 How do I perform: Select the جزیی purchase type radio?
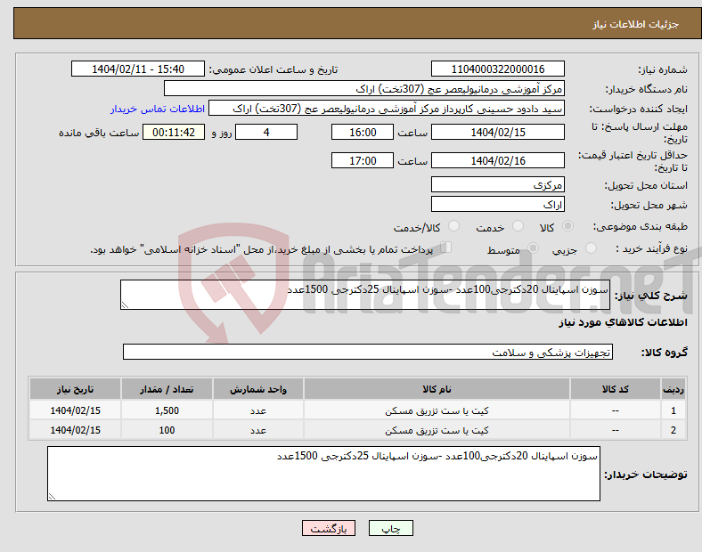click(x=591, y=248)
